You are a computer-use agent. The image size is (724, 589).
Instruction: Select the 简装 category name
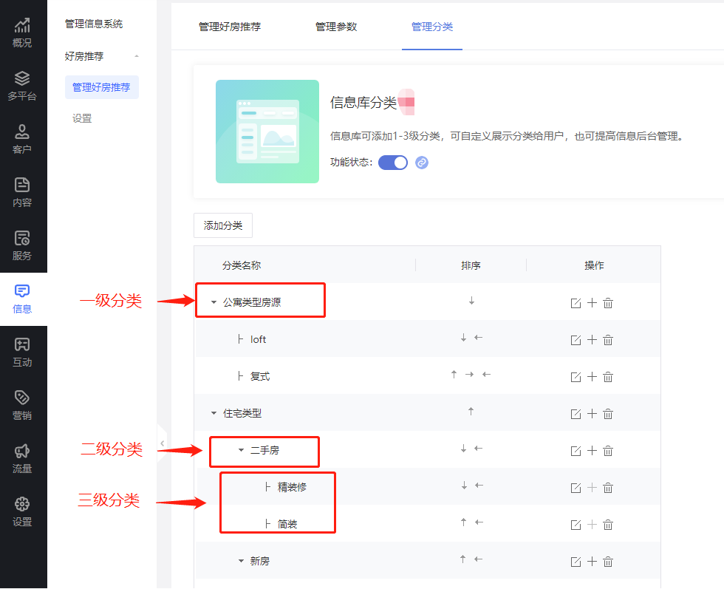(287, 524)
